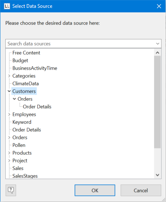The width and height of the screenshot is (166, 202).
Task: Select the ClimateData entry
Action: pos(25,84)
